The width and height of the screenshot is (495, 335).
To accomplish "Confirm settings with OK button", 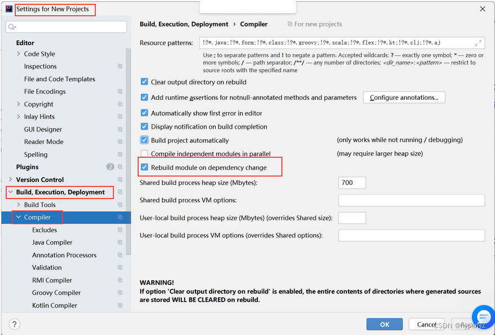I will [x=385, y=324].
